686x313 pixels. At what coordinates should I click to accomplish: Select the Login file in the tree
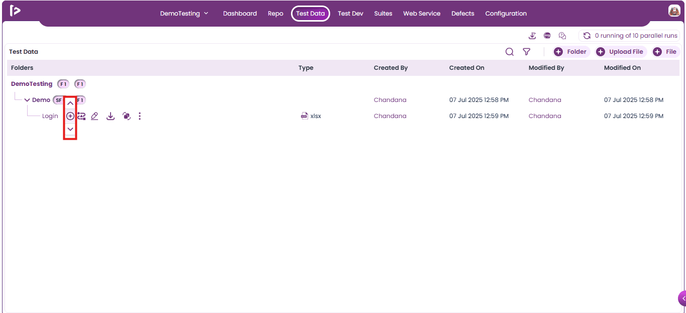(x=50, y=116)
